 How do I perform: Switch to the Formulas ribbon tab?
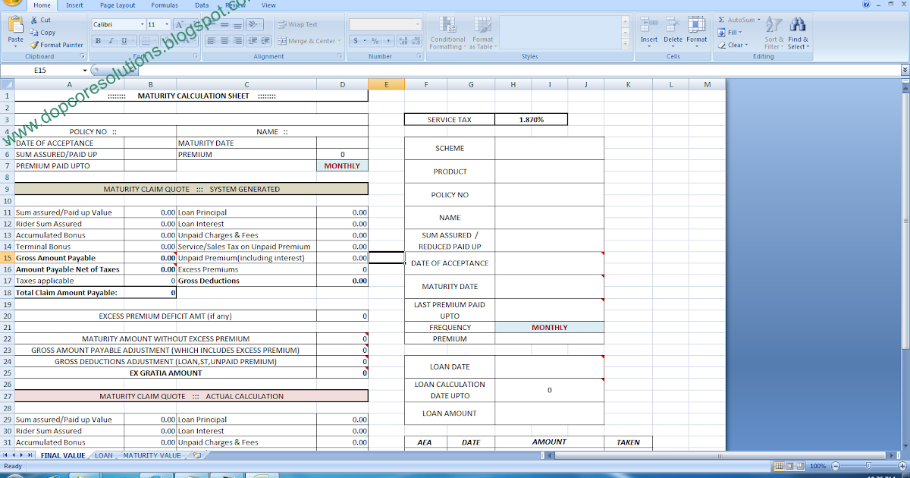pos(164,5)
